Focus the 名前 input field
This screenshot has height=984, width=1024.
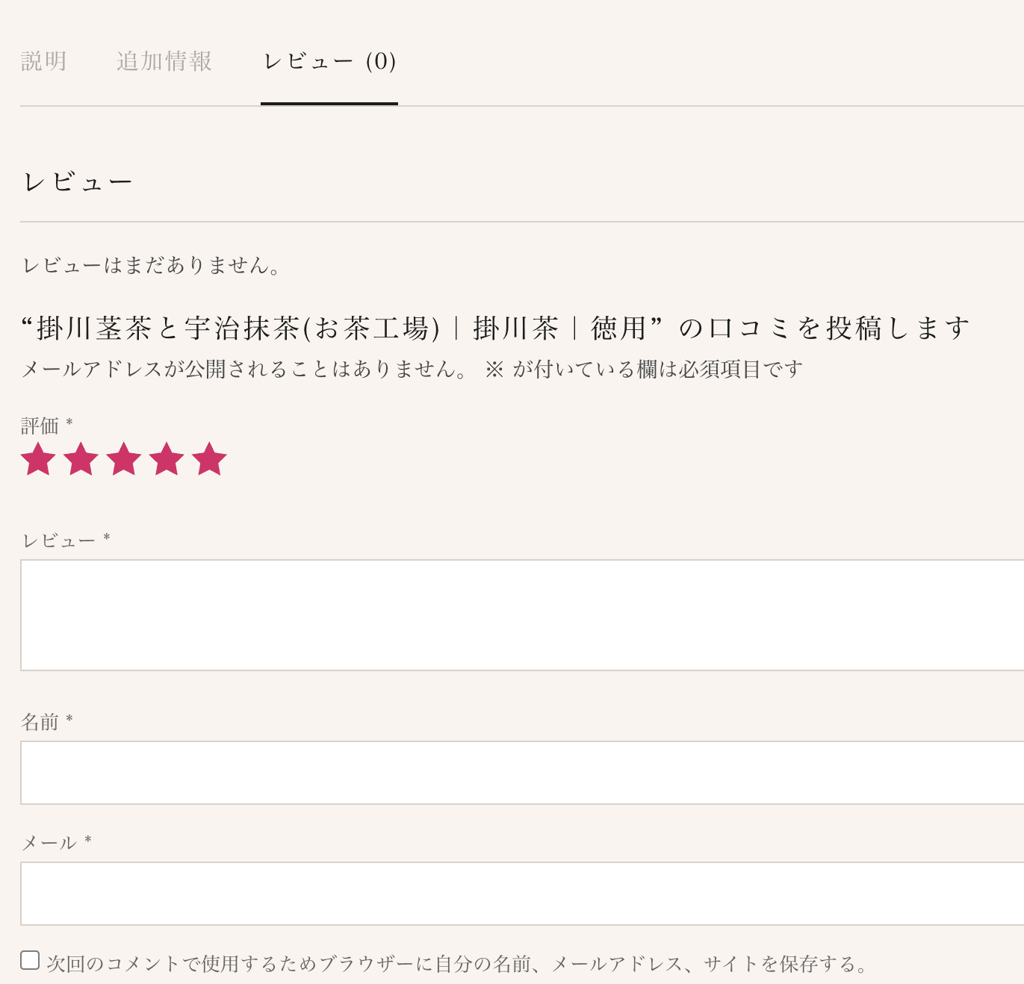(x=522, y=773)
